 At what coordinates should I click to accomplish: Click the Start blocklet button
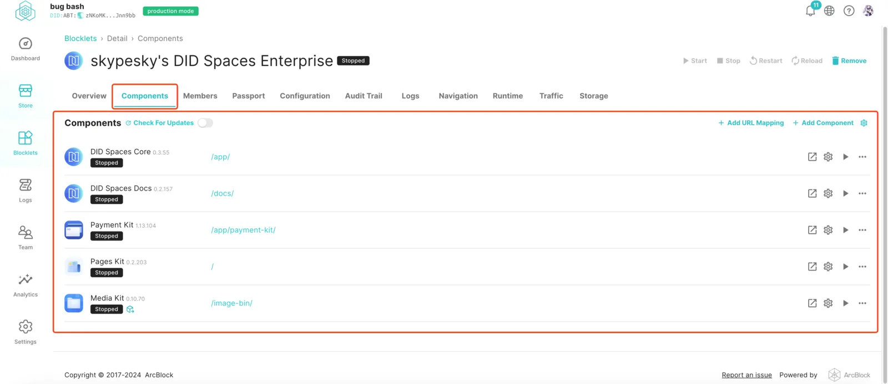pos(695,61)
